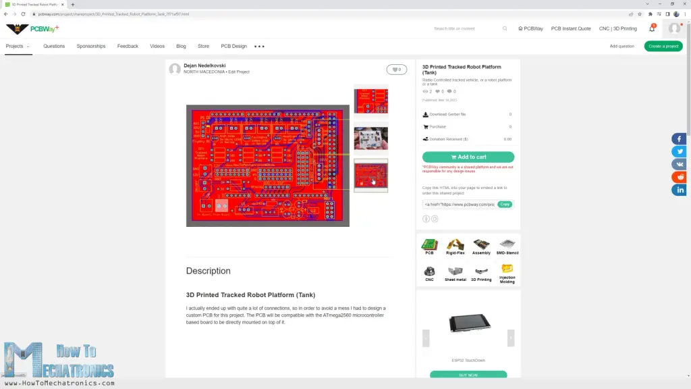691x389 pixels.
Task: Click the search magnifier icon
Action: pos(505,28)
